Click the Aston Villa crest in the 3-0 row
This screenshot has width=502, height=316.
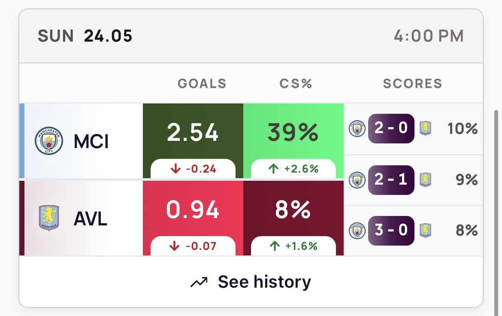pos(426,231)
